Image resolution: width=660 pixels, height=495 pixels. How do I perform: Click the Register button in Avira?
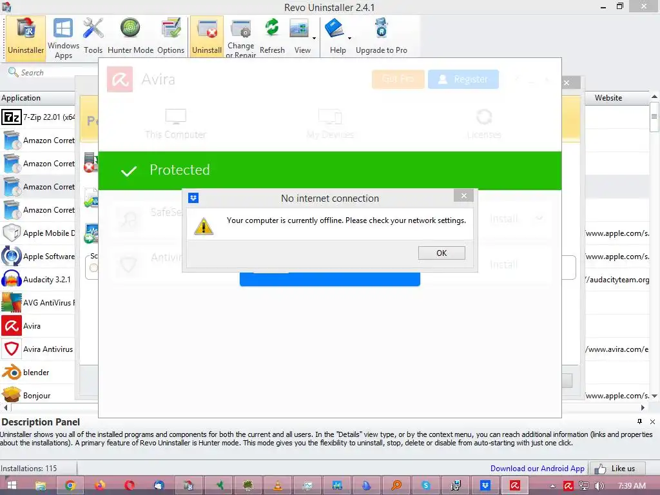(x=463, y=79)
